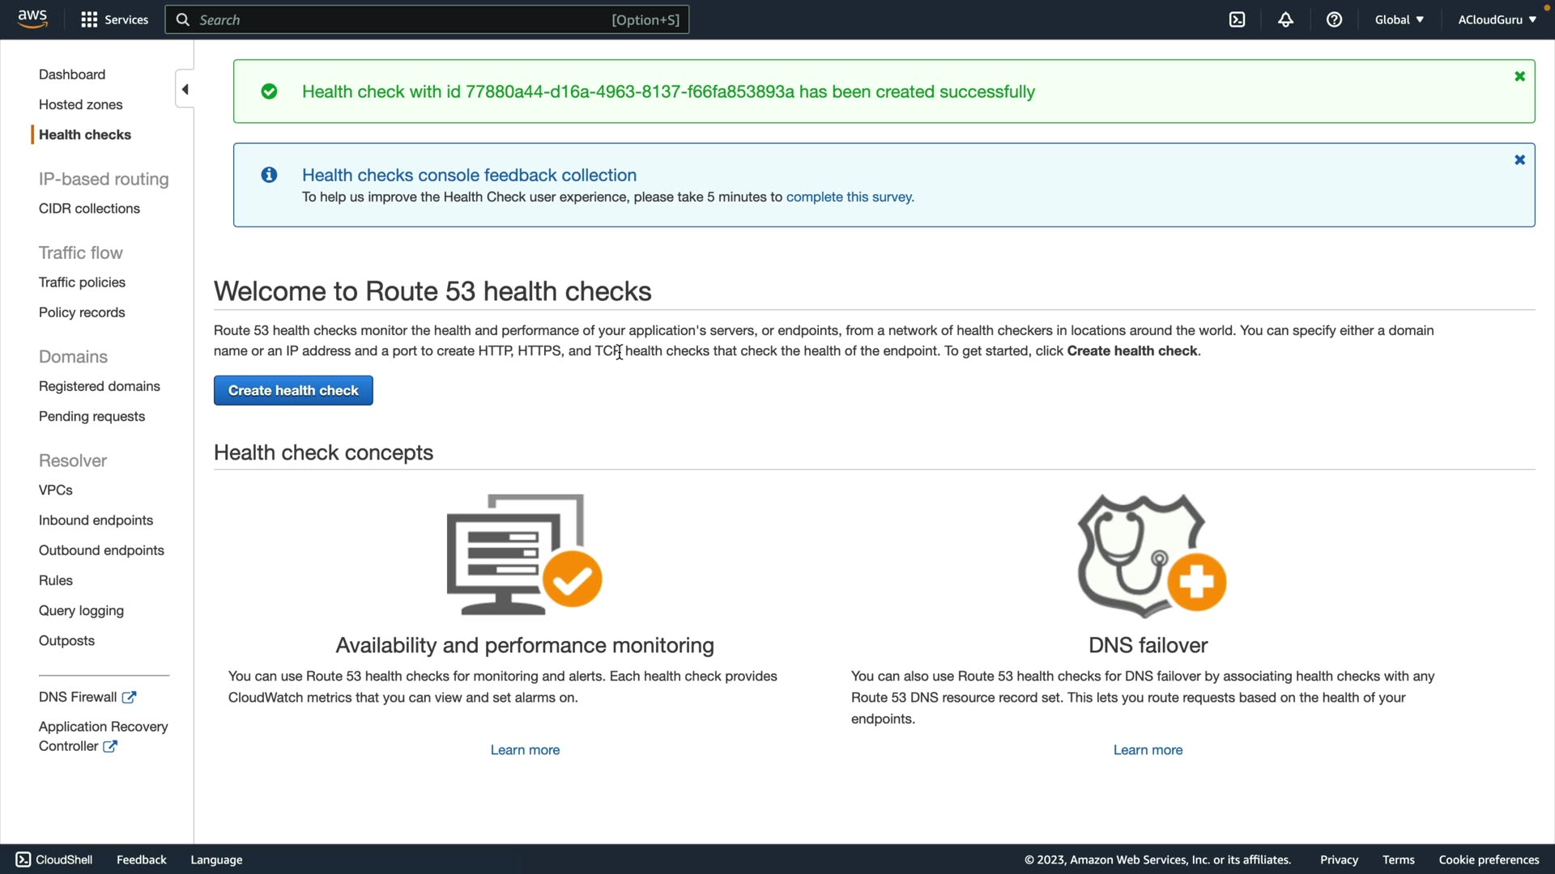This screenshot has height=874, width=1555.
Task: Click Learn more under DNS failover
Action: pyautogui.click(x=1148, y=750)
